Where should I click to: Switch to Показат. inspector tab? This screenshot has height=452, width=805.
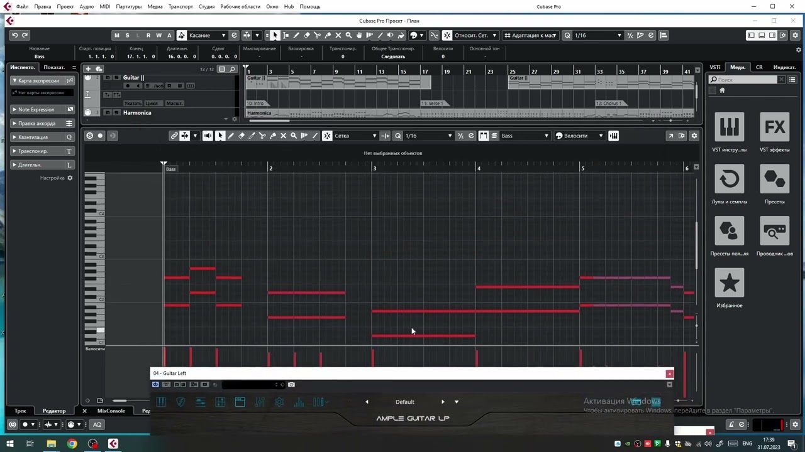[x=54, y=67]
